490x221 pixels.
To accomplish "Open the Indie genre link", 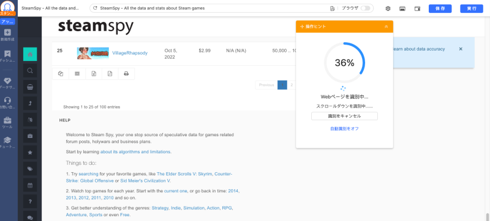I will click(176, 208).
